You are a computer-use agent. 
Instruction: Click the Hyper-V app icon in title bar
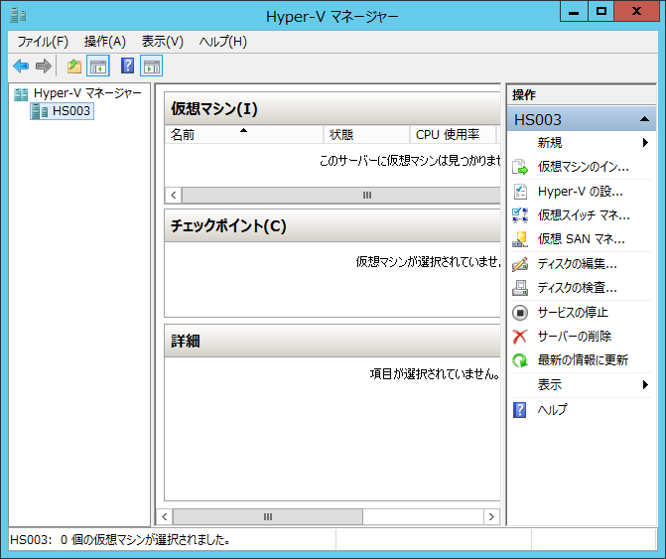(x=18, y=15)
